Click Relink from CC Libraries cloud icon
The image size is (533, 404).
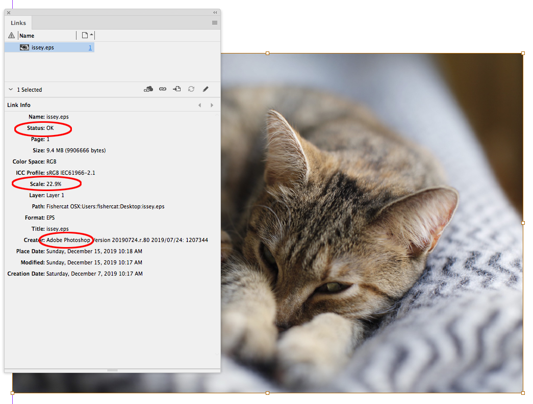[148, 89]
